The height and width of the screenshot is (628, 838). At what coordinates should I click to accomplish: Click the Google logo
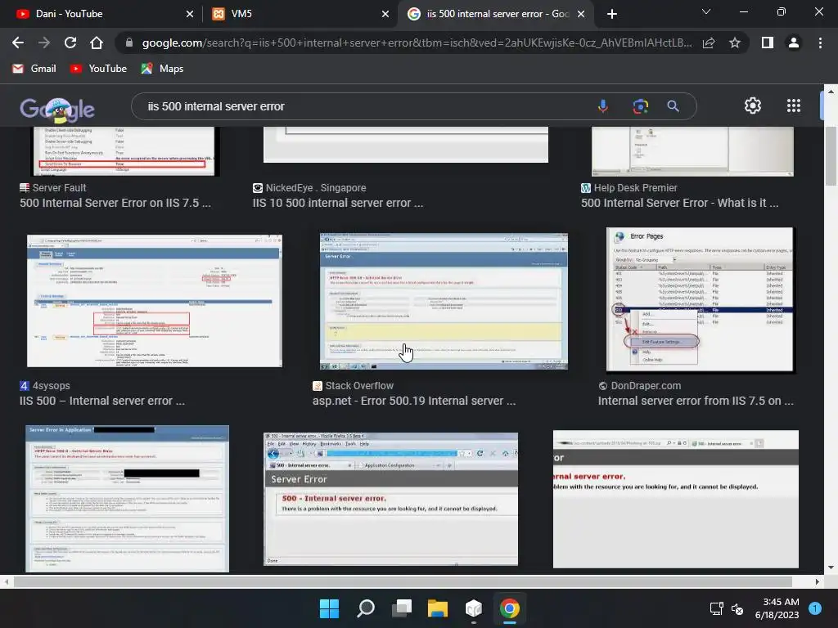click(57, 110)
